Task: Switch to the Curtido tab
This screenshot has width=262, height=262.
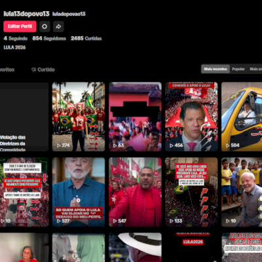Action: click(x=43, y=69)
